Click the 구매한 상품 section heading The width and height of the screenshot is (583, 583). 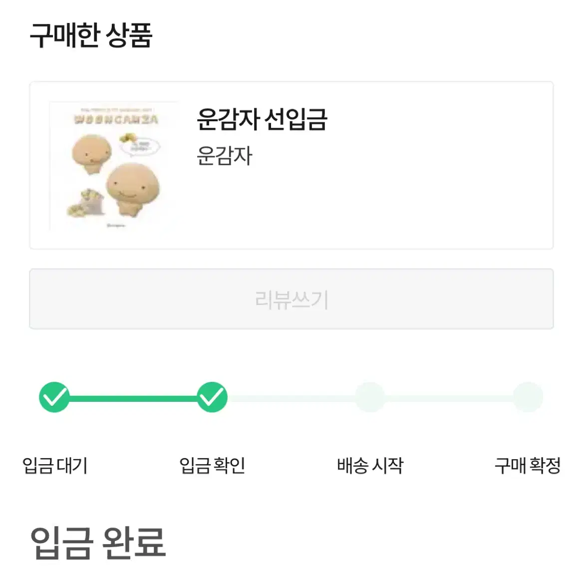click(x=91, y=35)
